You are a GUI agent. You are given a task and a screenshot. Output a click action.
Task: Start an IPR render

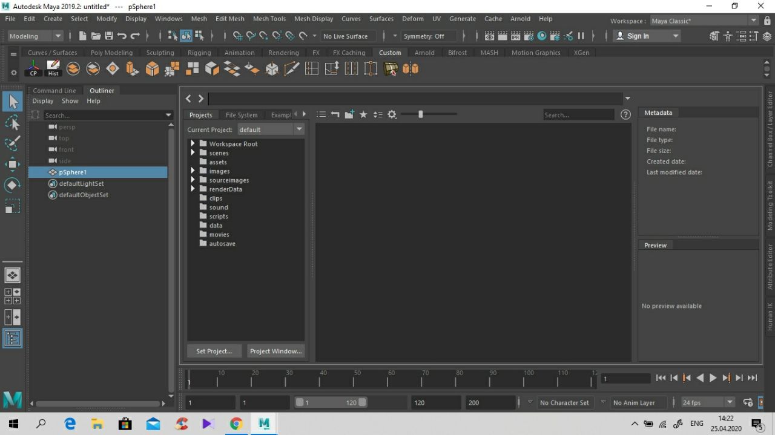516,36
